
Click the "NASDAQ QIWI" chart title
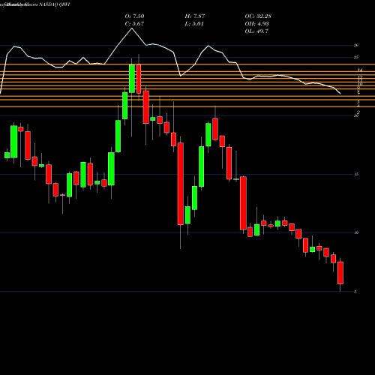click(55, 4)
